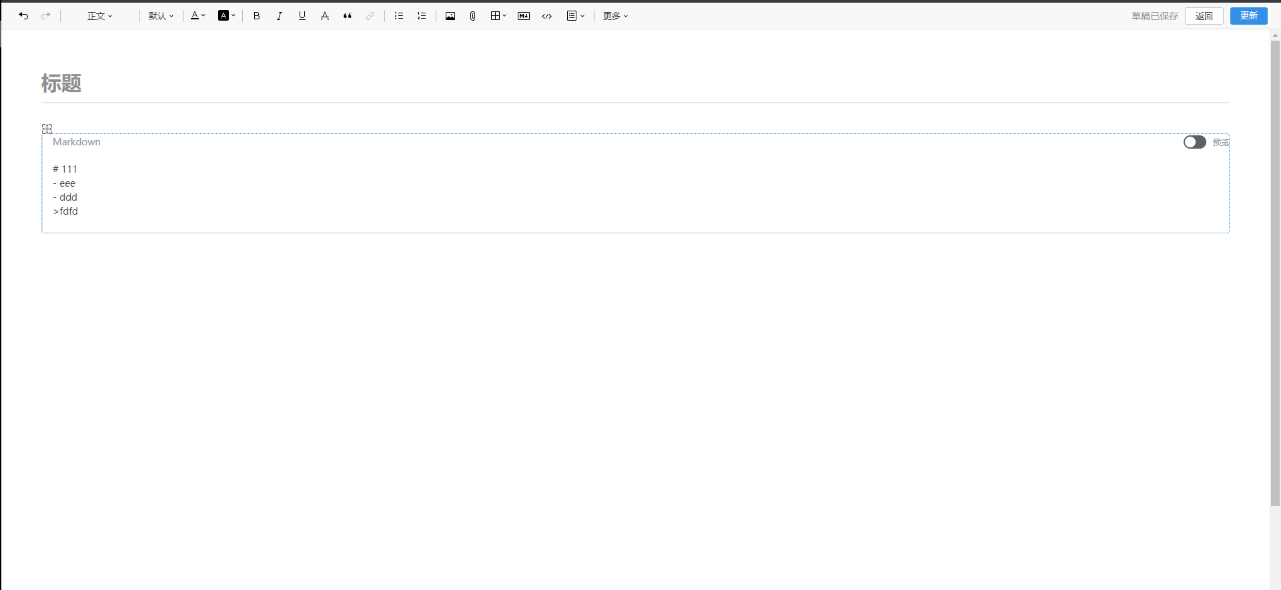The width and height of the screenshot is (1281, 590).
Task: Click the insert link icon
Action: 370,16
